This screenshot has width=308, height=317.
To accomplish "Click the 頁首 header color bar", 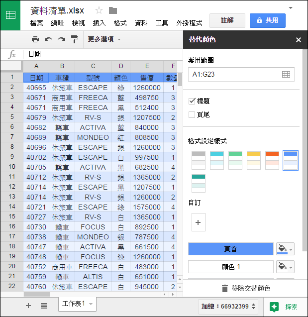I will [230, 249].
